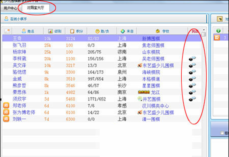
Task: Sort by the 学校 school column header
Action: click(162, 31)
